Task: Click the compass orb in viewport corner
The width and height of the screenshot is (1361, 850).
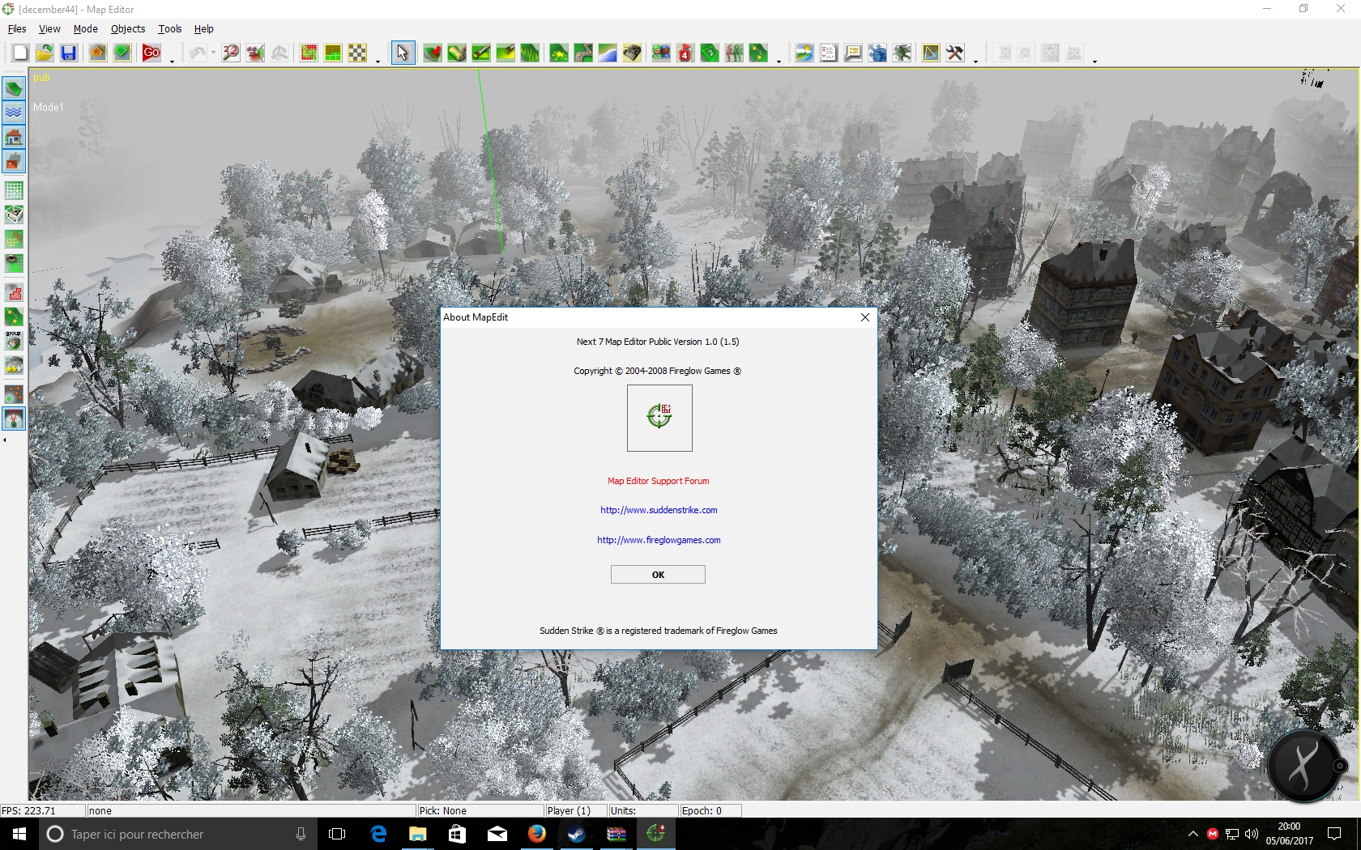Action: pos(1303,764)
